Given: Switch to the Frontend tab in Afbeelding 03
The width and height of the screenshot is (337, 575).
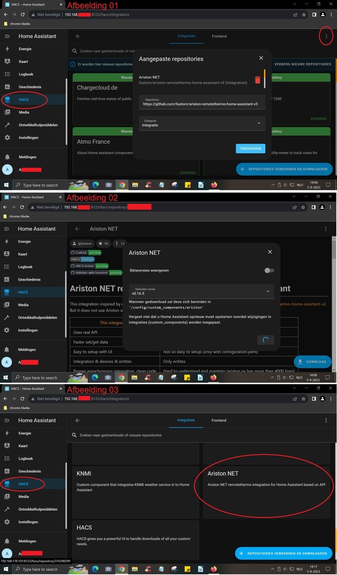Looking at the screenshot, I should (x=219, y=420).
